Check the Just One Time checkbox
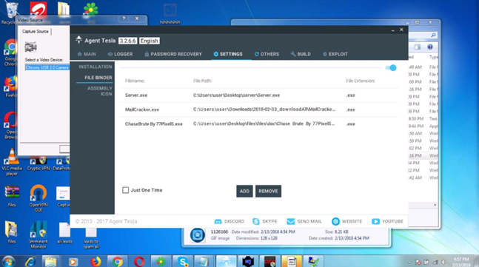Viewport: 479px width, 267px height. point(126,190)
